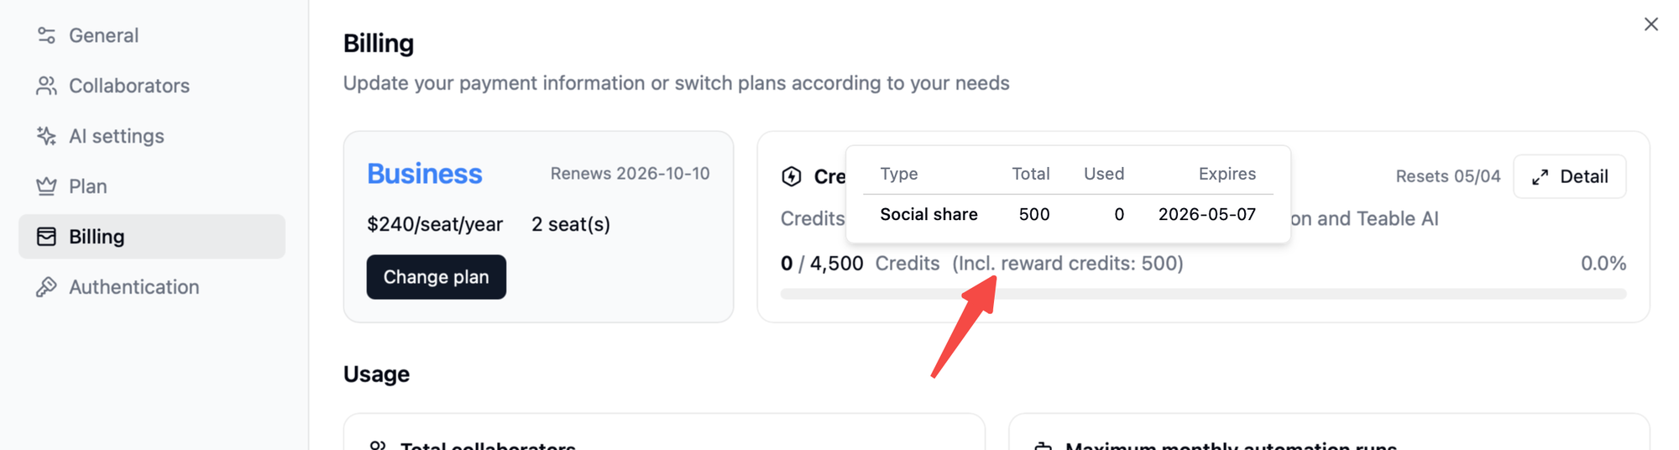Click the Business plan name
This screenshot has height=450, width=1679.
click(x=425, y=174)
